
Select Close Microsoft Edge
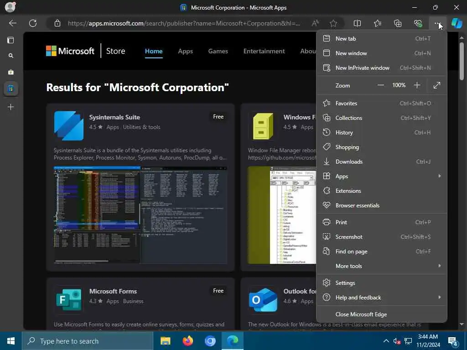click(x=382, y=314)
